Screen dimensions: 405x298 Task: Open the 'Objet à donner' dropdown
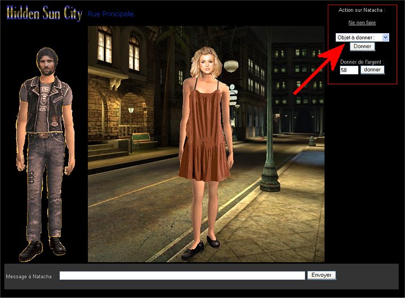point(362,37)
